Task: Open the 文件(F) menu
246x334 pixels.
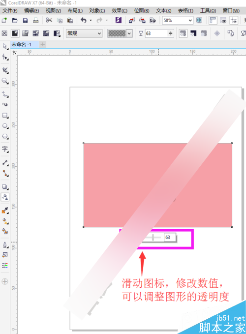Action: [10, 11]
